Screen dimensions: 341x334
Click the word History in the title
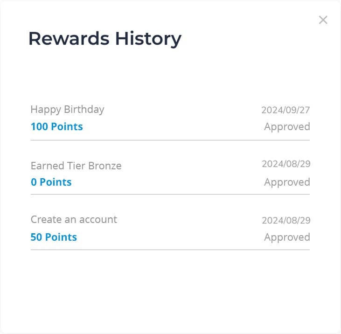point(148,39)
